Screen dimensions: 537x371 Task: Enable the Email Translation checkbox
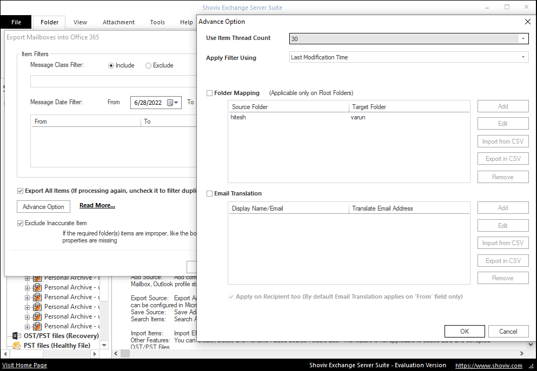click(x=210, y=193)
